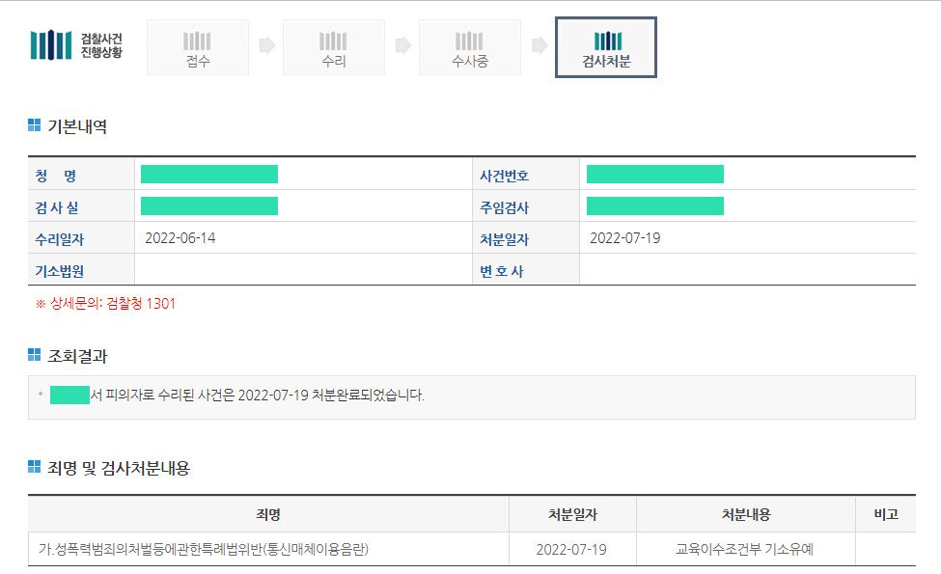Click the 죄명 및 검사처분내용 section icon
Viewport: 941px width, 574px height.
35,468
